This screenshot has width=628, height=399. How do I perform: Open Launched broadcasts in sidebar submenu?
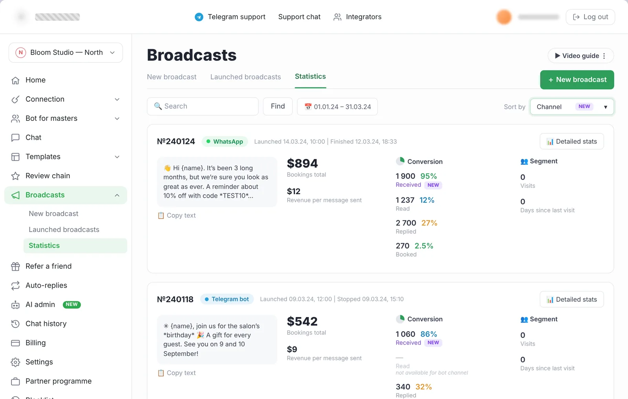(x=64, y=230)
